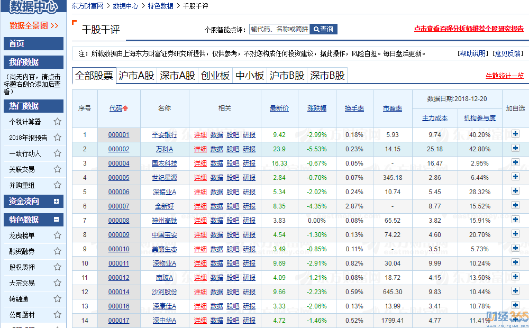Add 中国宝安 to watchlist with plus icon
Image resolution: width=529 pixels, height=328 pixels.
(515, 234)
